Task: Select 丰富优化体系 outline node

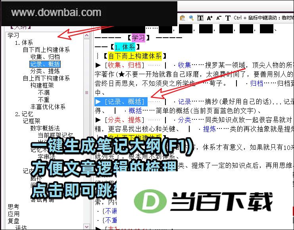Action: tap(48, 107)
